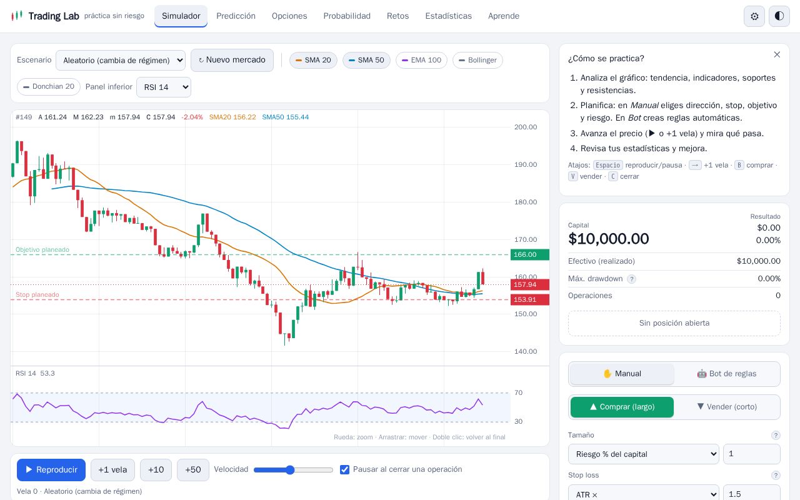Advance one candle with +1 vela
This screenshot has width=800, height=500.
(x=112, y=470)
